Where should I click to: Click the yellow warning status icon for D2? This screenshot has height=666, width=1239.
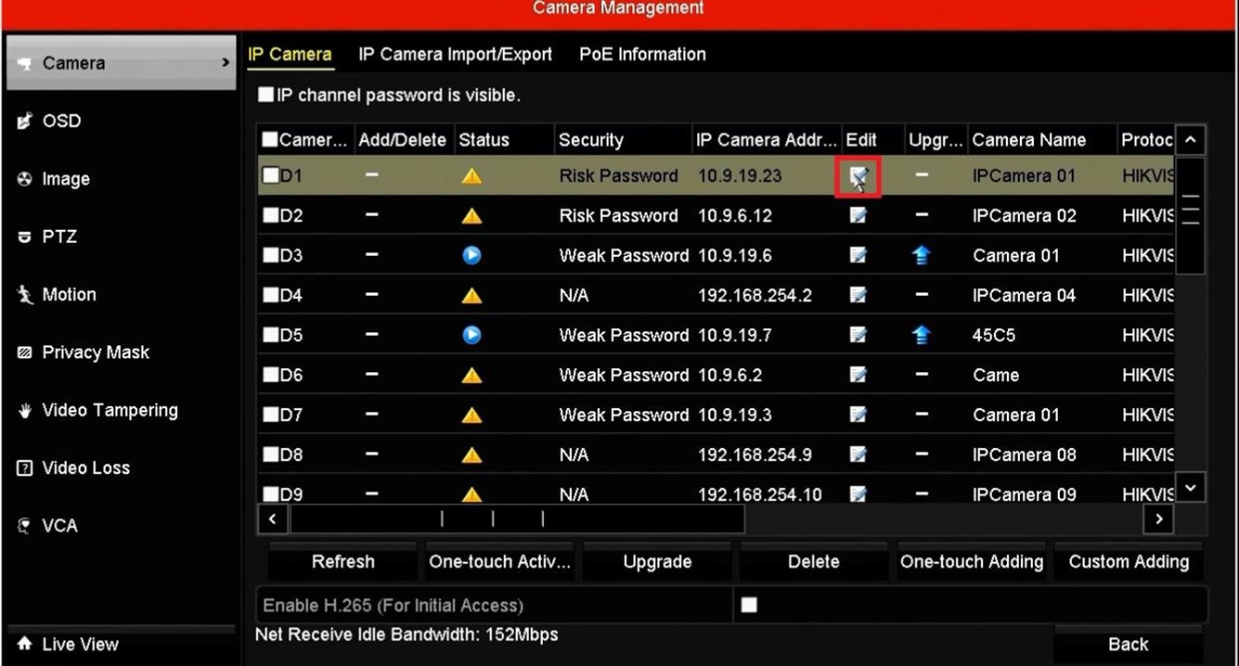point(471,216)
